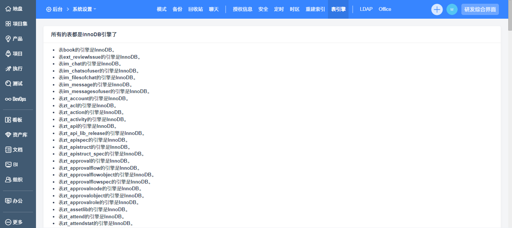Click the row for zt_approvalflowspec
This screenshot has width=512, height=228.
[x=105, y=182]
